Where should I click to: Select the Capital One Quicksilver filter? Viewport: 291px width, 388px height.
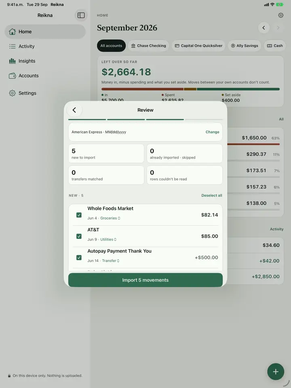point(198,46)
